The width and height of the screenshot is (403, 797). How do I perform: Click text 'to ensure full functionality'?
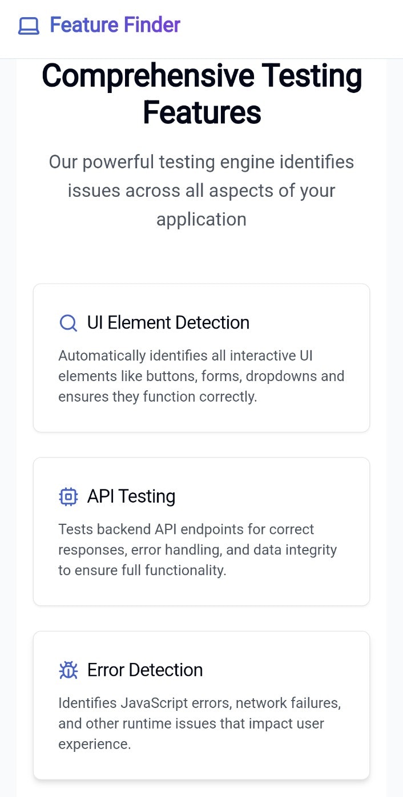142,570
